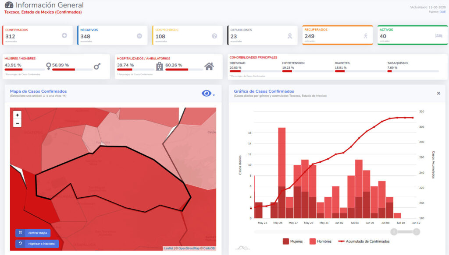Click the chart date range slider handle
Viewport: 449px width, 255px height.
point(394,232)
